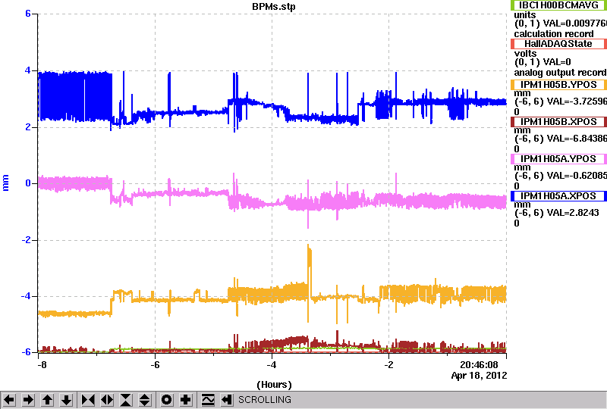The image size is (607, 409).
Task: Pan the plot left with the left-arrow button
Action: pyautogui.click(x=9, y=400)
